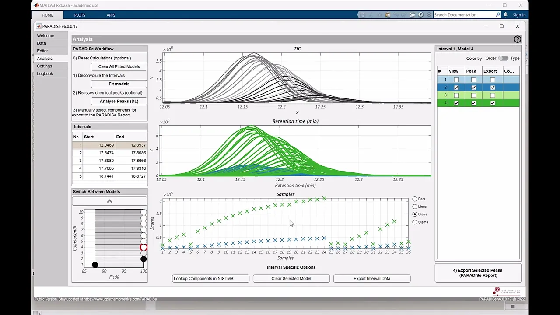Open the Logbook page
560x315 pixels.
[x=45, y=73]
